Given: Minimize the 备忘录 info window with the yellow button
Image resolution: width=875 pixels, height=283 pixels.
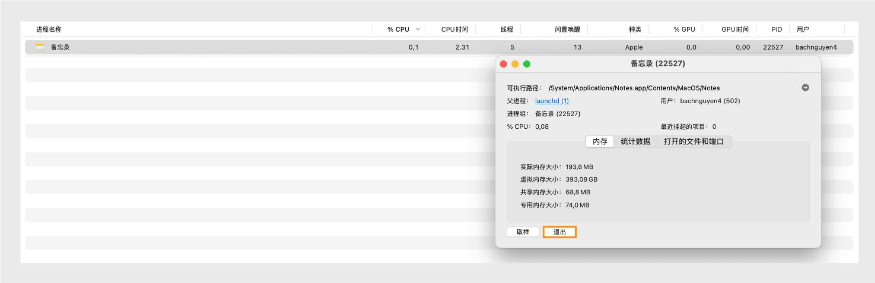Looking at the screenshot, I should (515, 64).
